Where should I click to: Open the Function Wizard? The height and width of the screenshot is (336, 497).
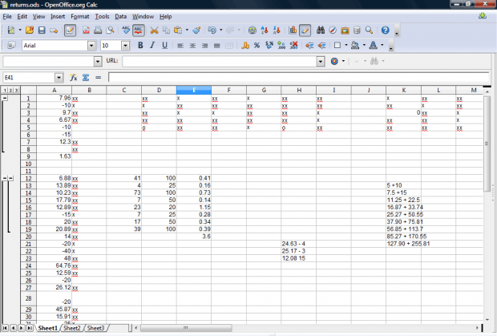pos(74,77)
